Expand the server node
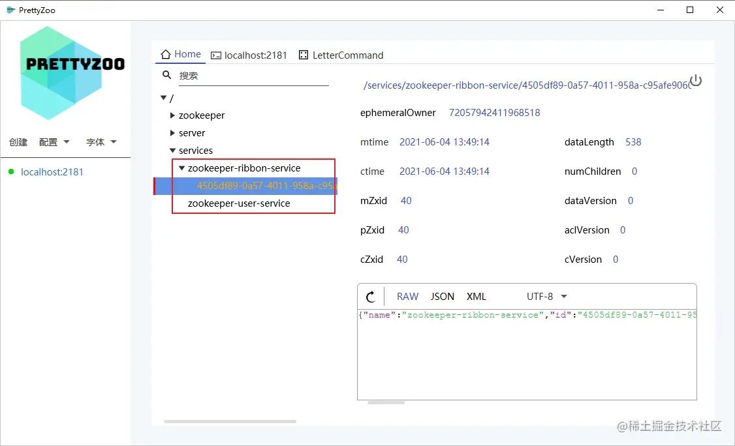This screenshot has width=735, height=446. click(x=172, y=133)
